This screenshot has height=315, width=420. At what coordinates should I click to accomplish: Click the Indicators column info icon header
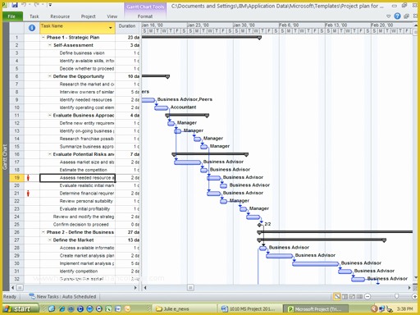tap(32, 28)
